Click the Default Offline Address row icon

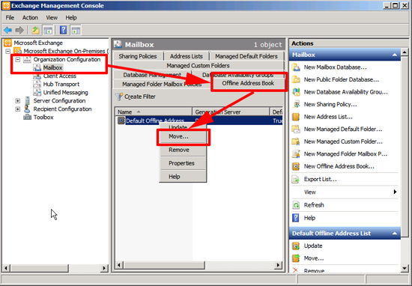[121, 121]
